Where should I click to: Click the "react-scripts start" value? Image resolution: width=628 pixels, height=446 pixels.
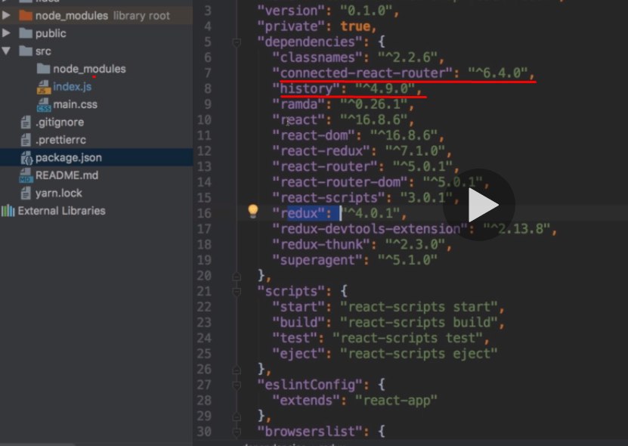(x=419, y=307)
